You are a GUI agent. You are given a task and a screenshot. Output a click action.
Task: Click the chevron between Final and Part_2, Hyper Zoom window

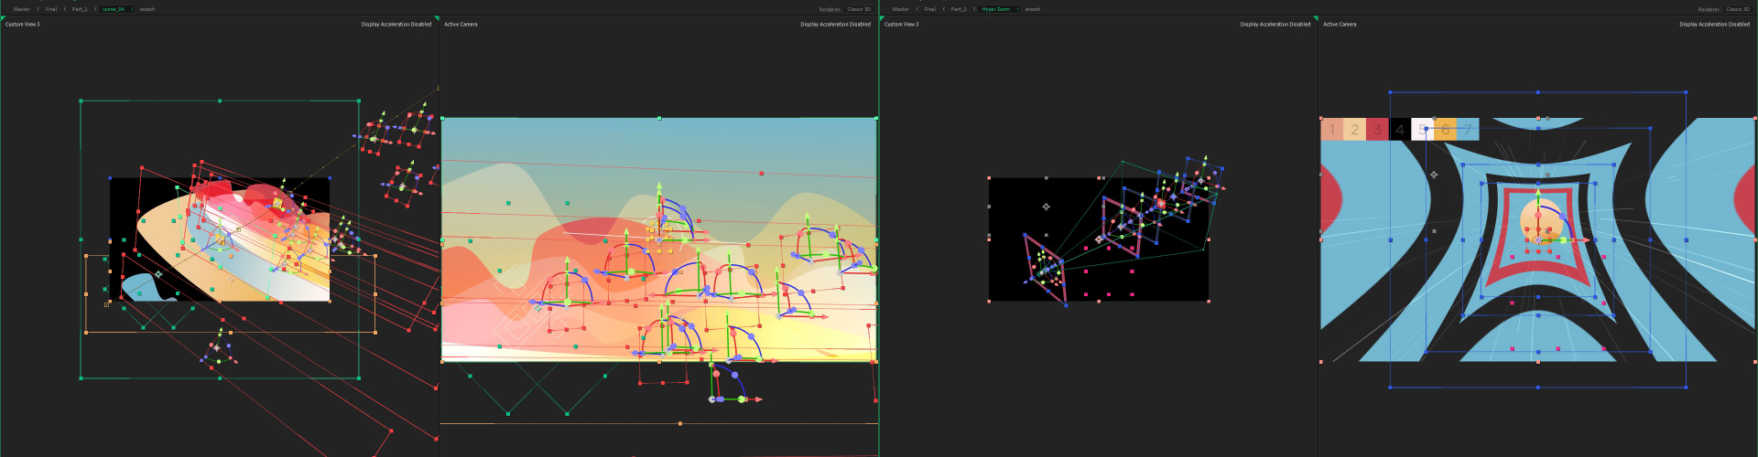coord(944,9)
